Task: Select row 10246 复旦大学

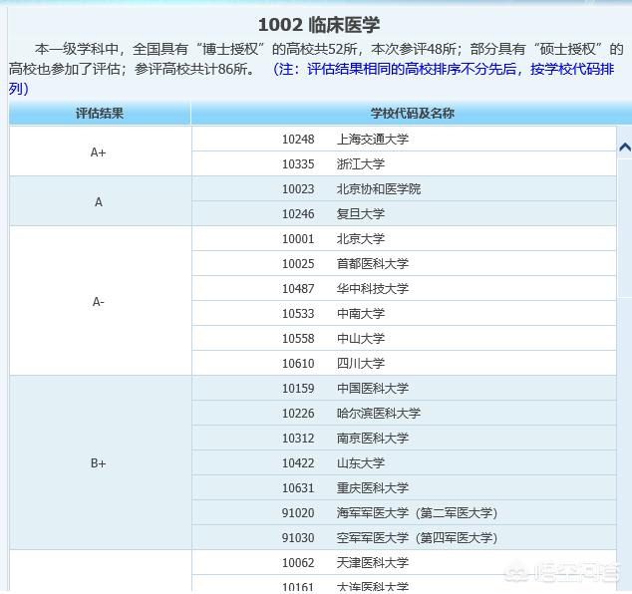Action: coord(404,214)
